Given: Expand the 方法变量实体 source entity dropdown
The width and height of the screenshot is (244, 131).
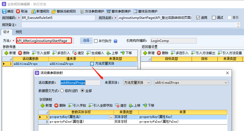Looking at the screenshot, I should [149, 83].
